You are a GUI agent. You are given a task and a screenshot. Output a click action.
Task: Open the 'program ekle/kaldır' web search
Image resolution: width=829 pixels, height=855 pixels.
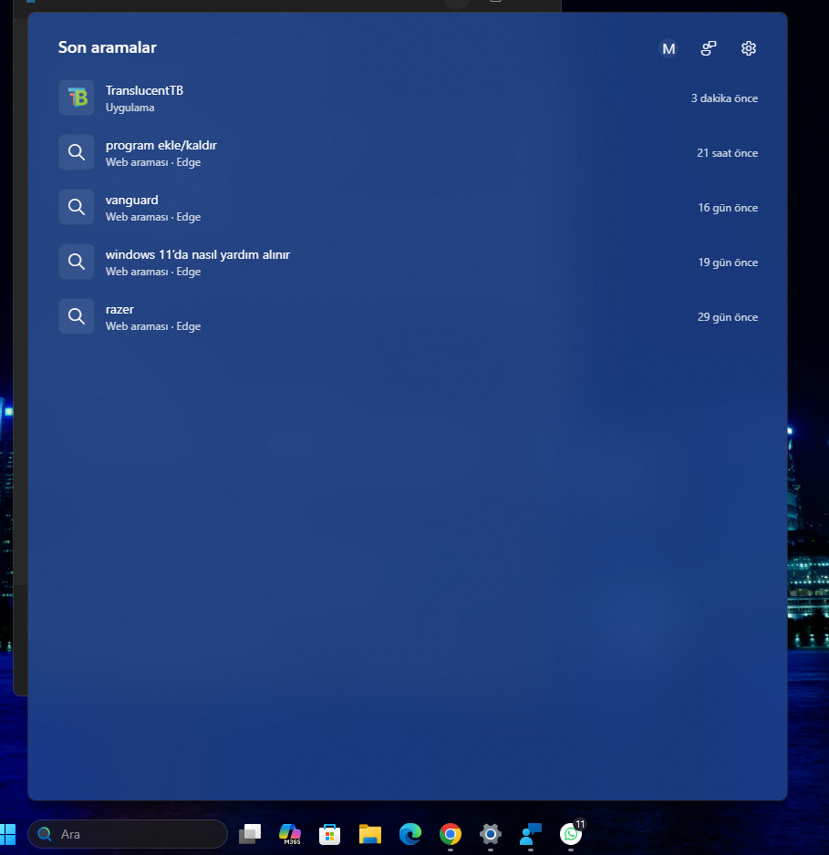[408, 153]
